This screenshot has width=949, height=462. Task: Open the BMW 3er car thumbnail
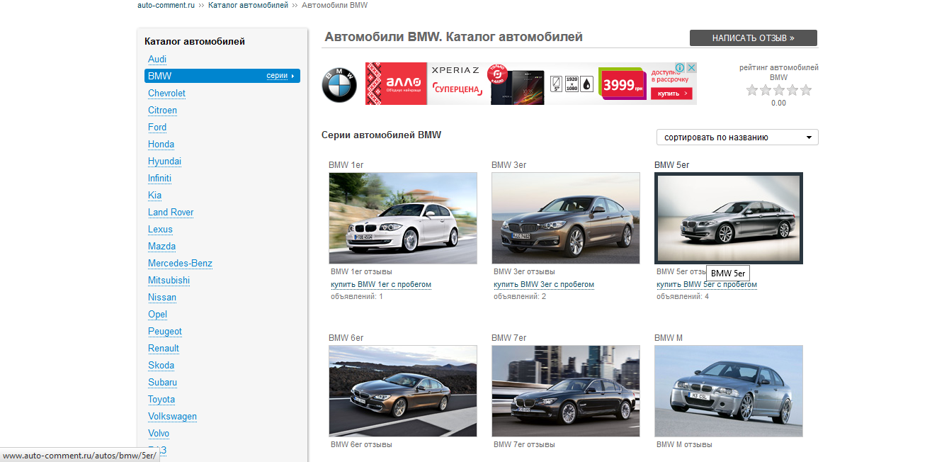pos(566,218)
